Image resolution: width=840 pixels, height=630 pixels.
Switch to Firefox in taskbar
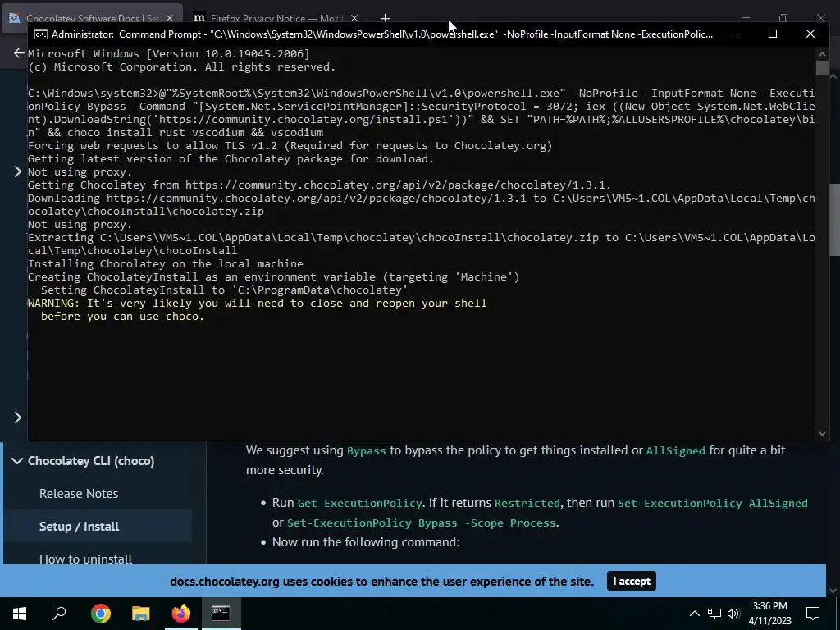click(x=181, y=614)
